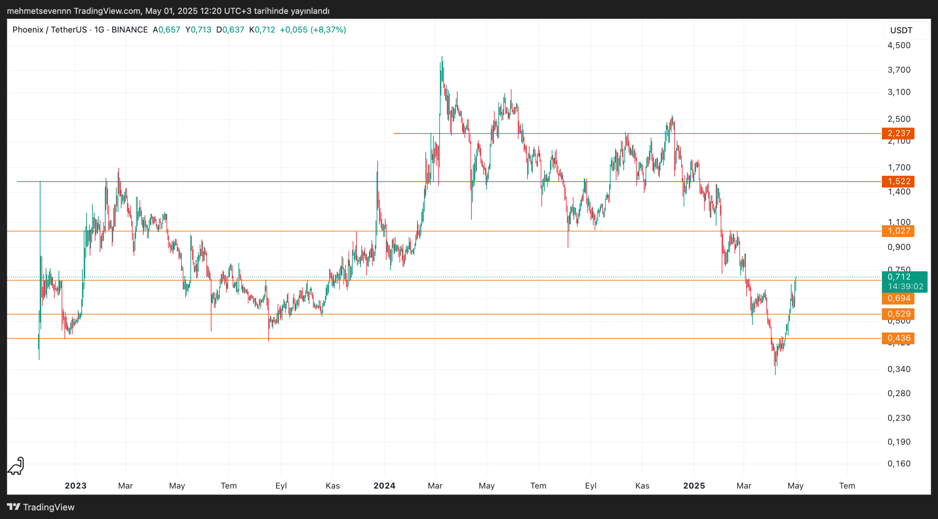Click the Phoenix / TetherUS symbol title
The height and width of the screenshot is (519, 938).
(49, 30)
